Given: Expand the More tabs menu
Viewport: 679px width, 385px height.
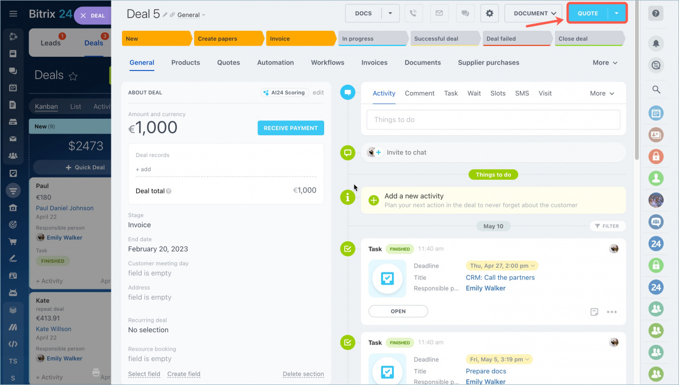Looking at the screenshot, I should tap(605, 63).
